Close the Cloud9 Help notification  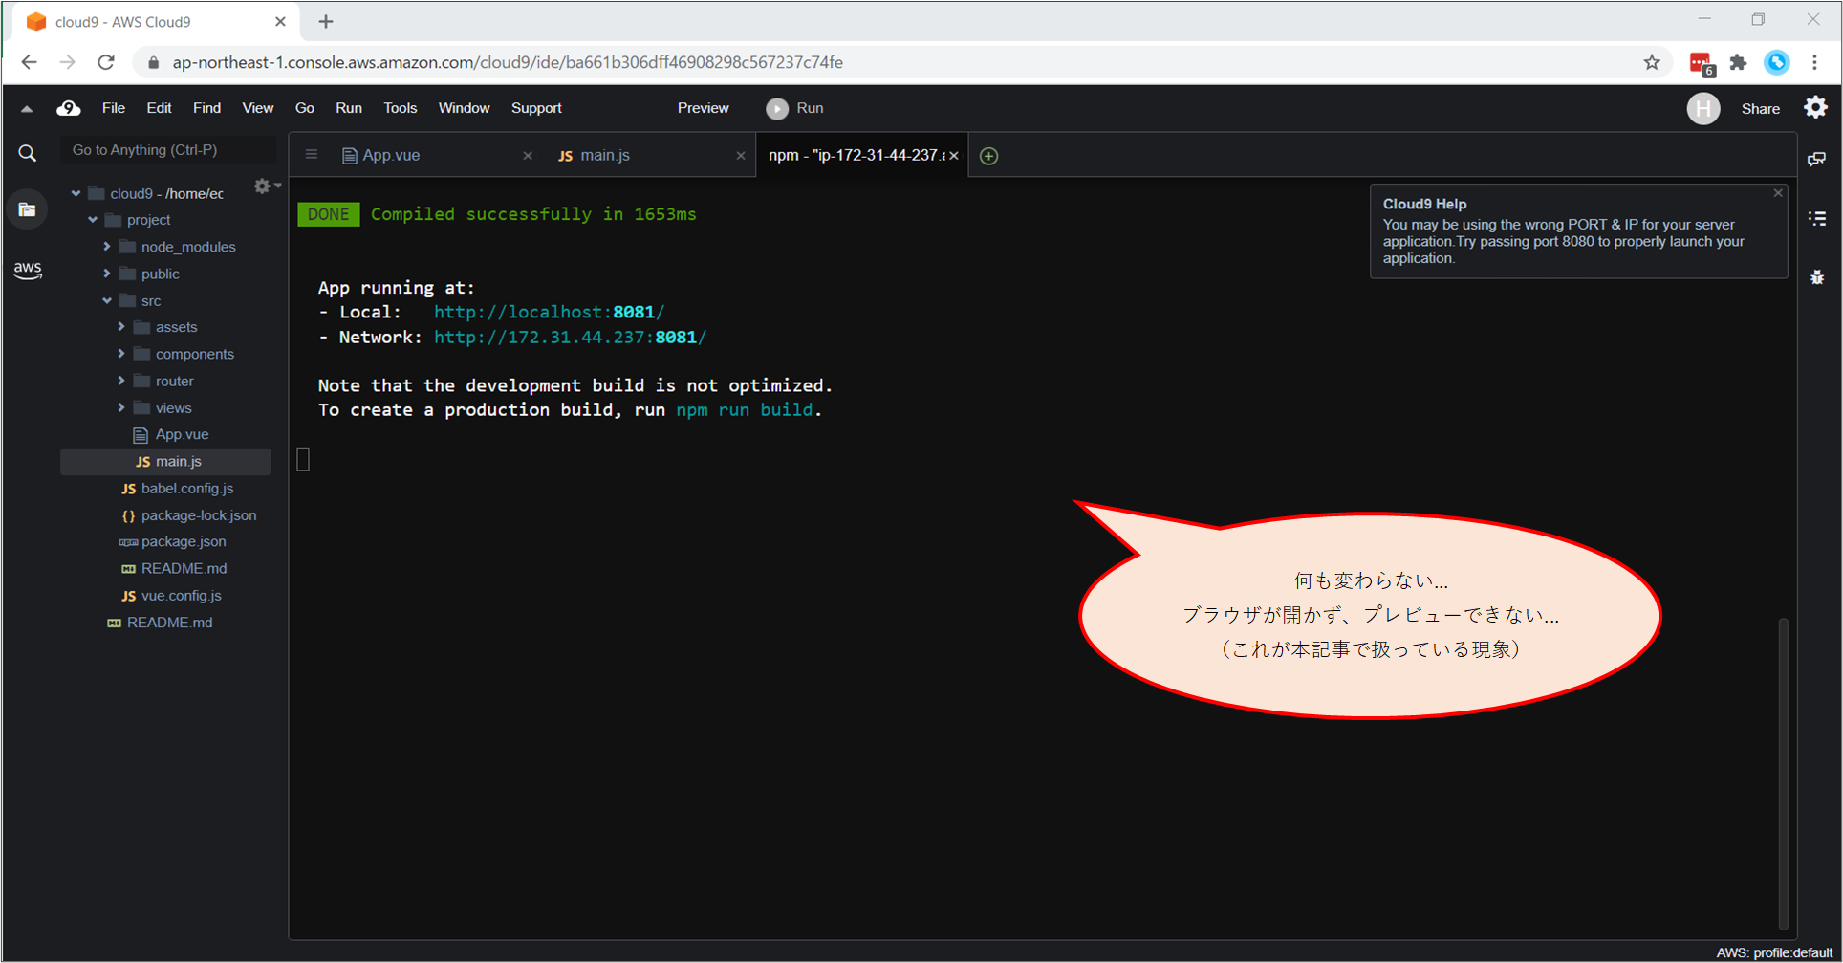tap(1778, 193)
